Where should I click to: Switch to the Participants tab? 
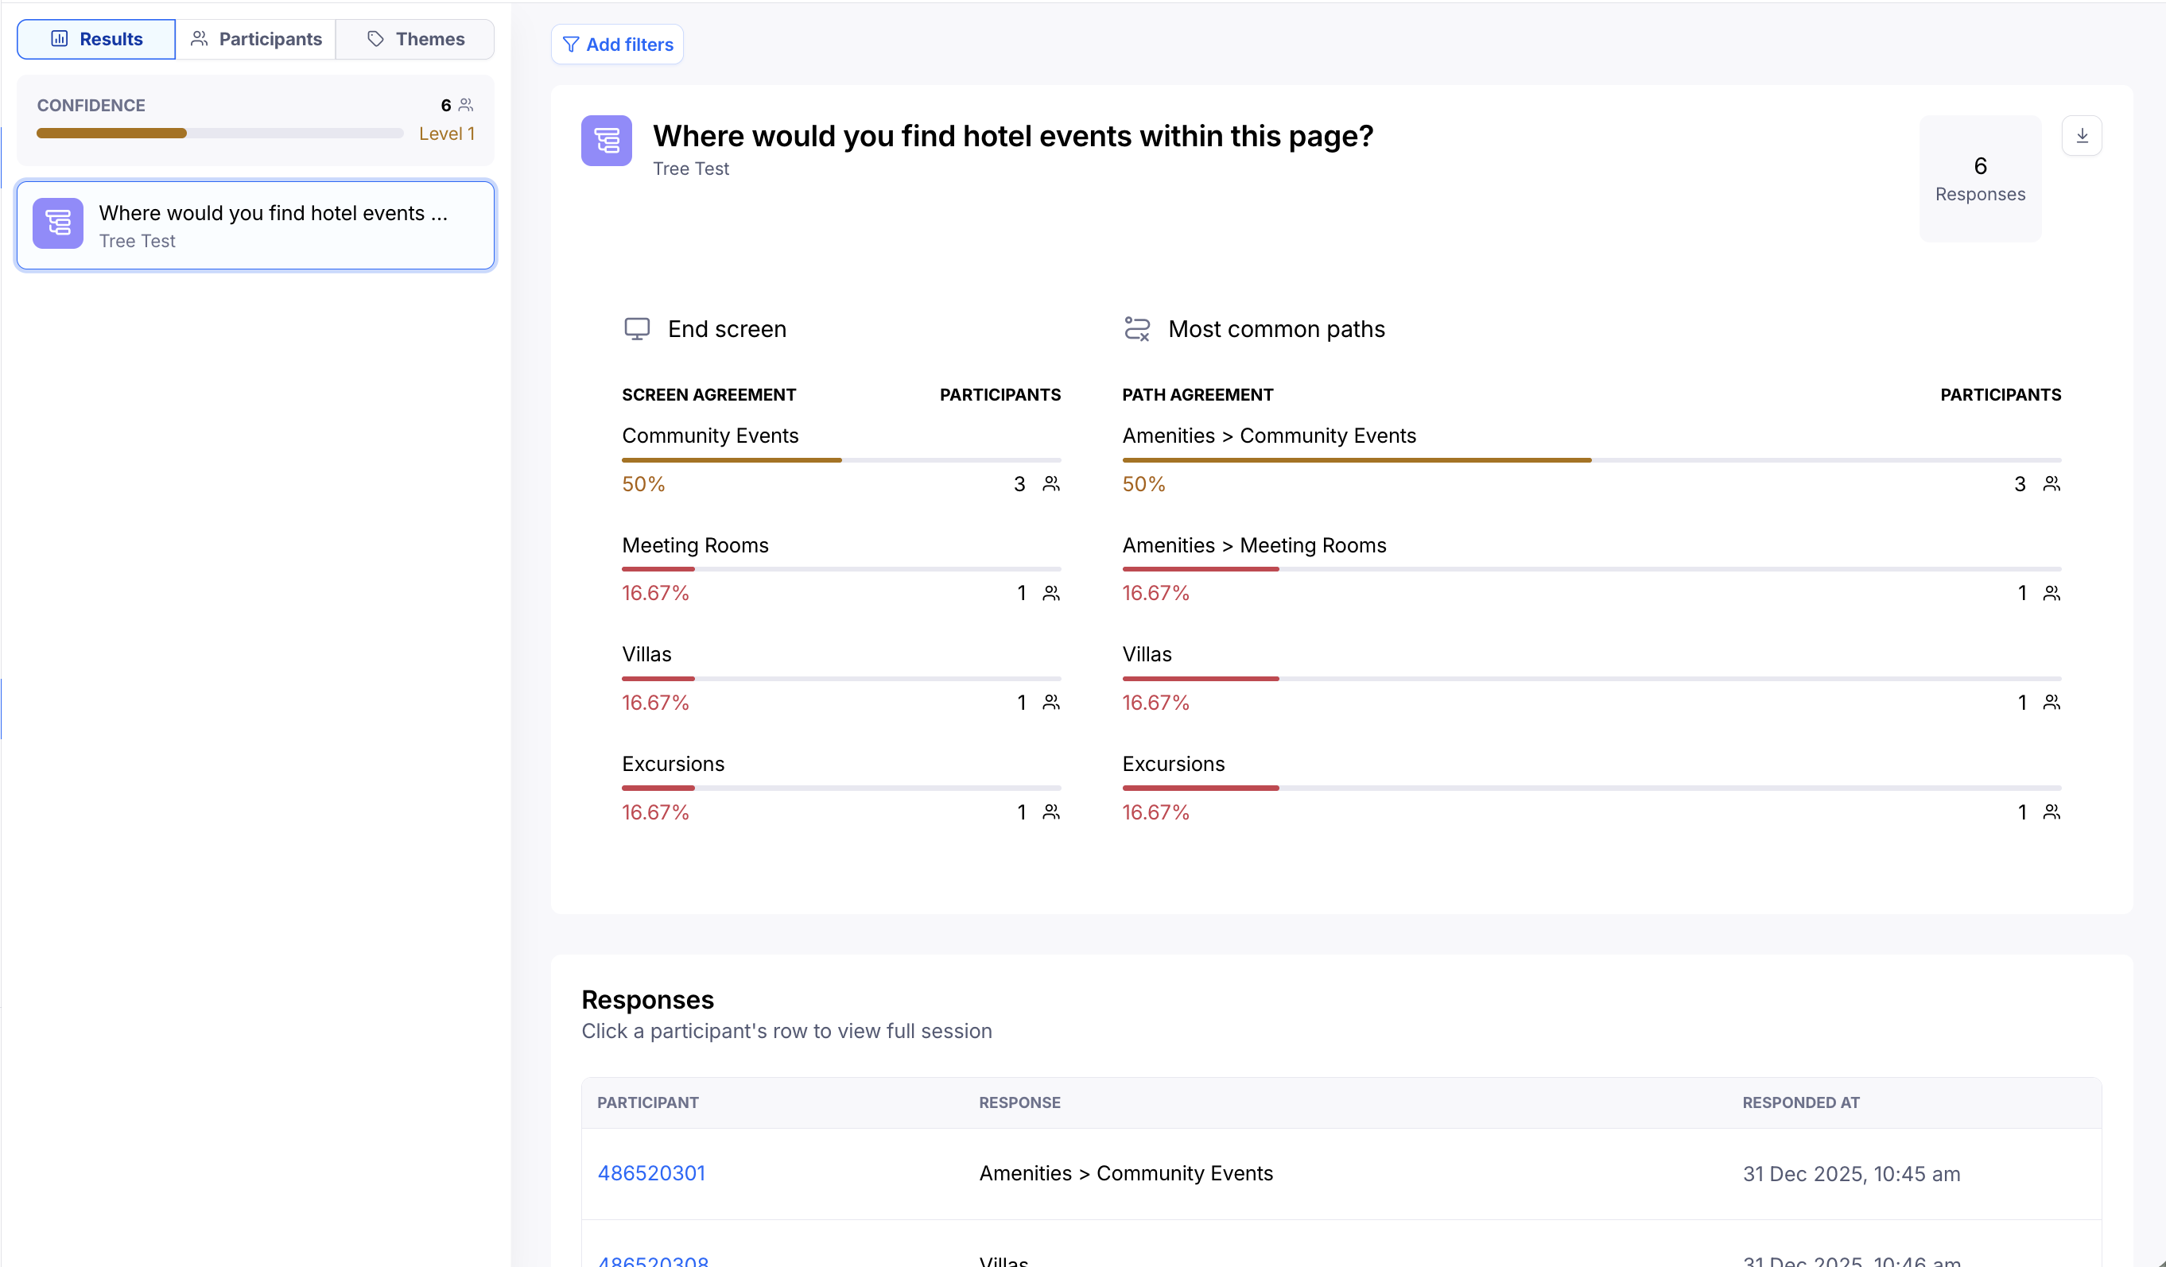pos(255,40)
